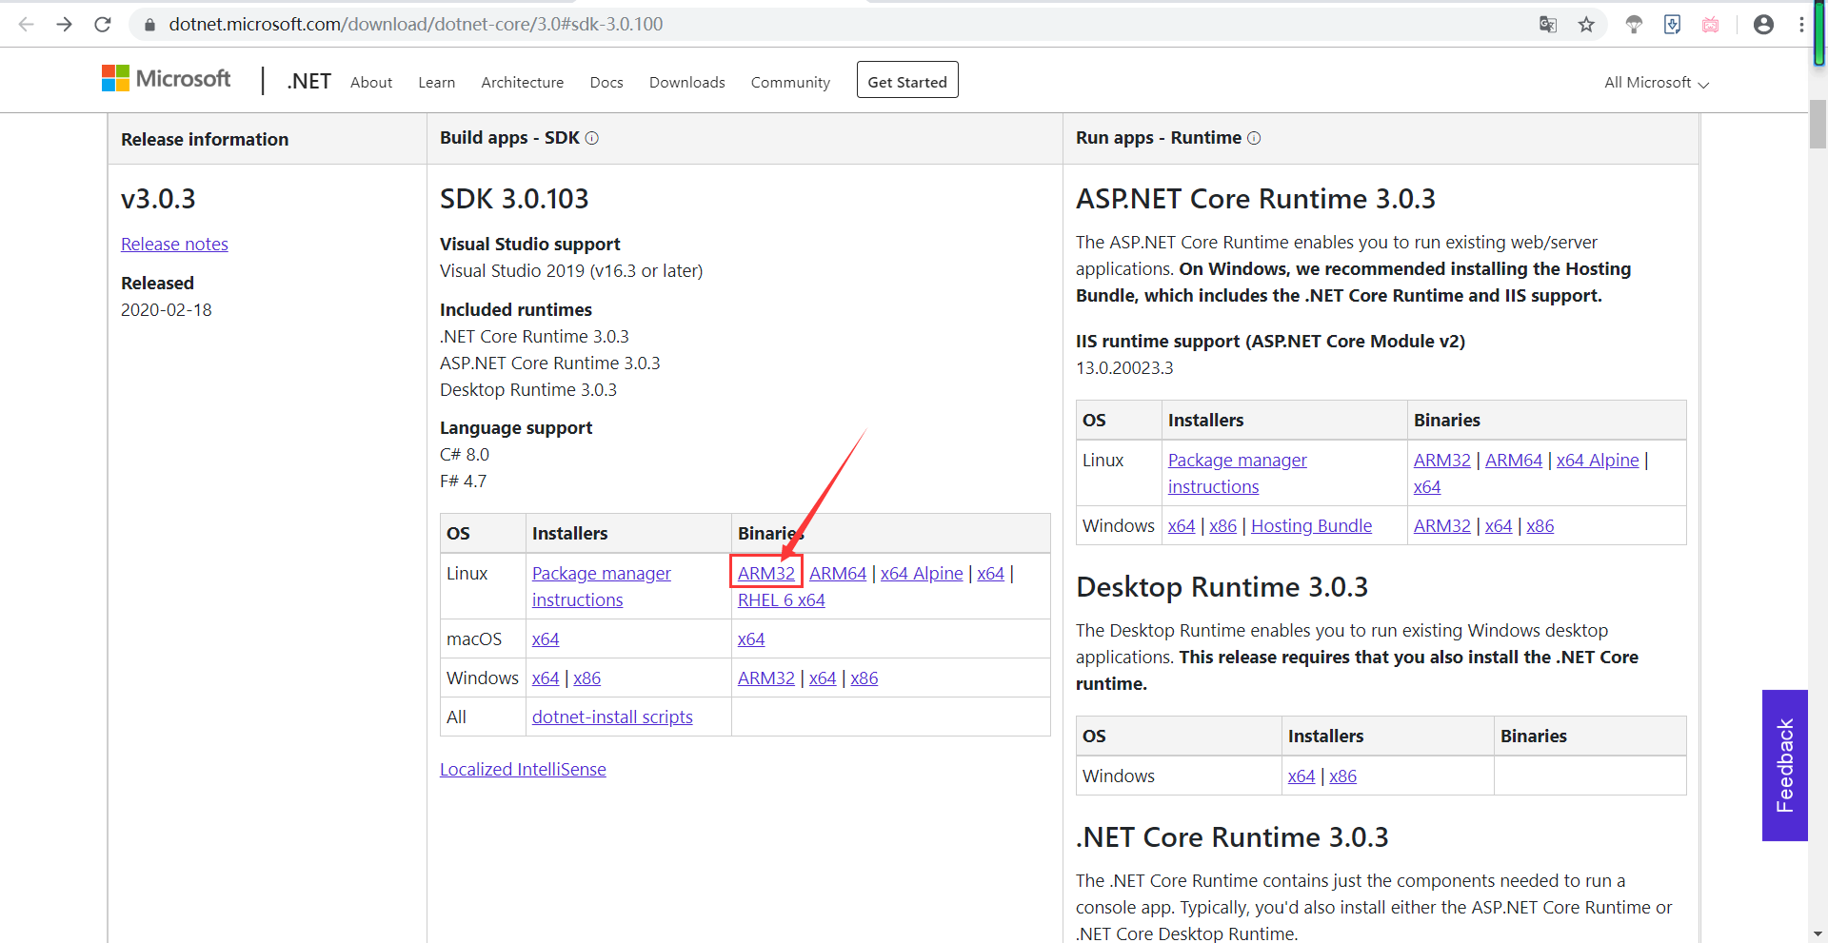1828x943 pixels.
Task: Open the Feedback side tab
Action: click(x=1785, y=765)
